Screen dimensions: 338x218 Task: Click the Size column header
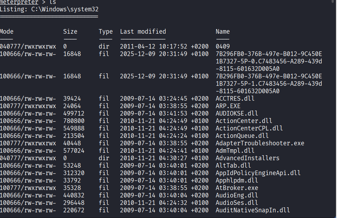point(70,32)
